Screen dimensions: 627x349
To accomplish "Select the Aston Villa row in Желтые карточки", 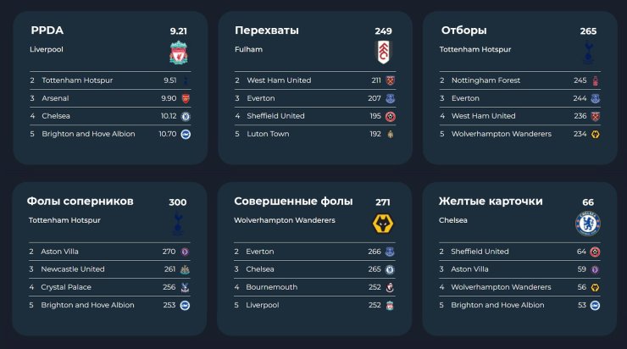I will coord(519,269).
